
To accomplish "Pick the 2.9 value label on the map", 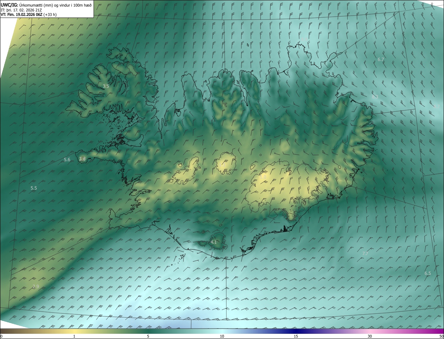I will click(36, 286).
